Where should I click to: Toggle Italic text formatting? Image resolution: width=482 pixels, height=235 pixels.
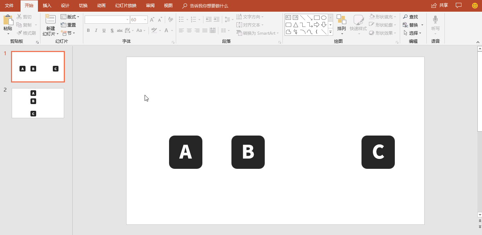click(x=96, y=30)
